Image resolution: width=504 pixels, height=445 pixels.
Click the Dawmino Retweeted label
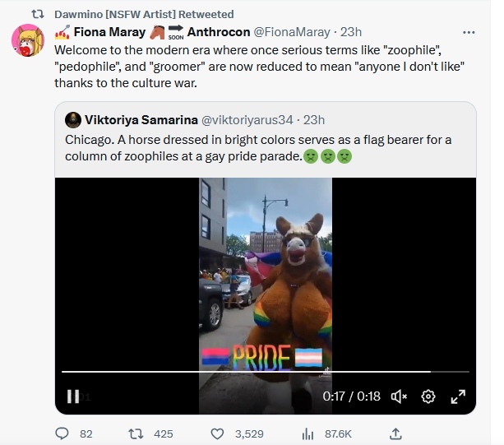pos(144,14)
